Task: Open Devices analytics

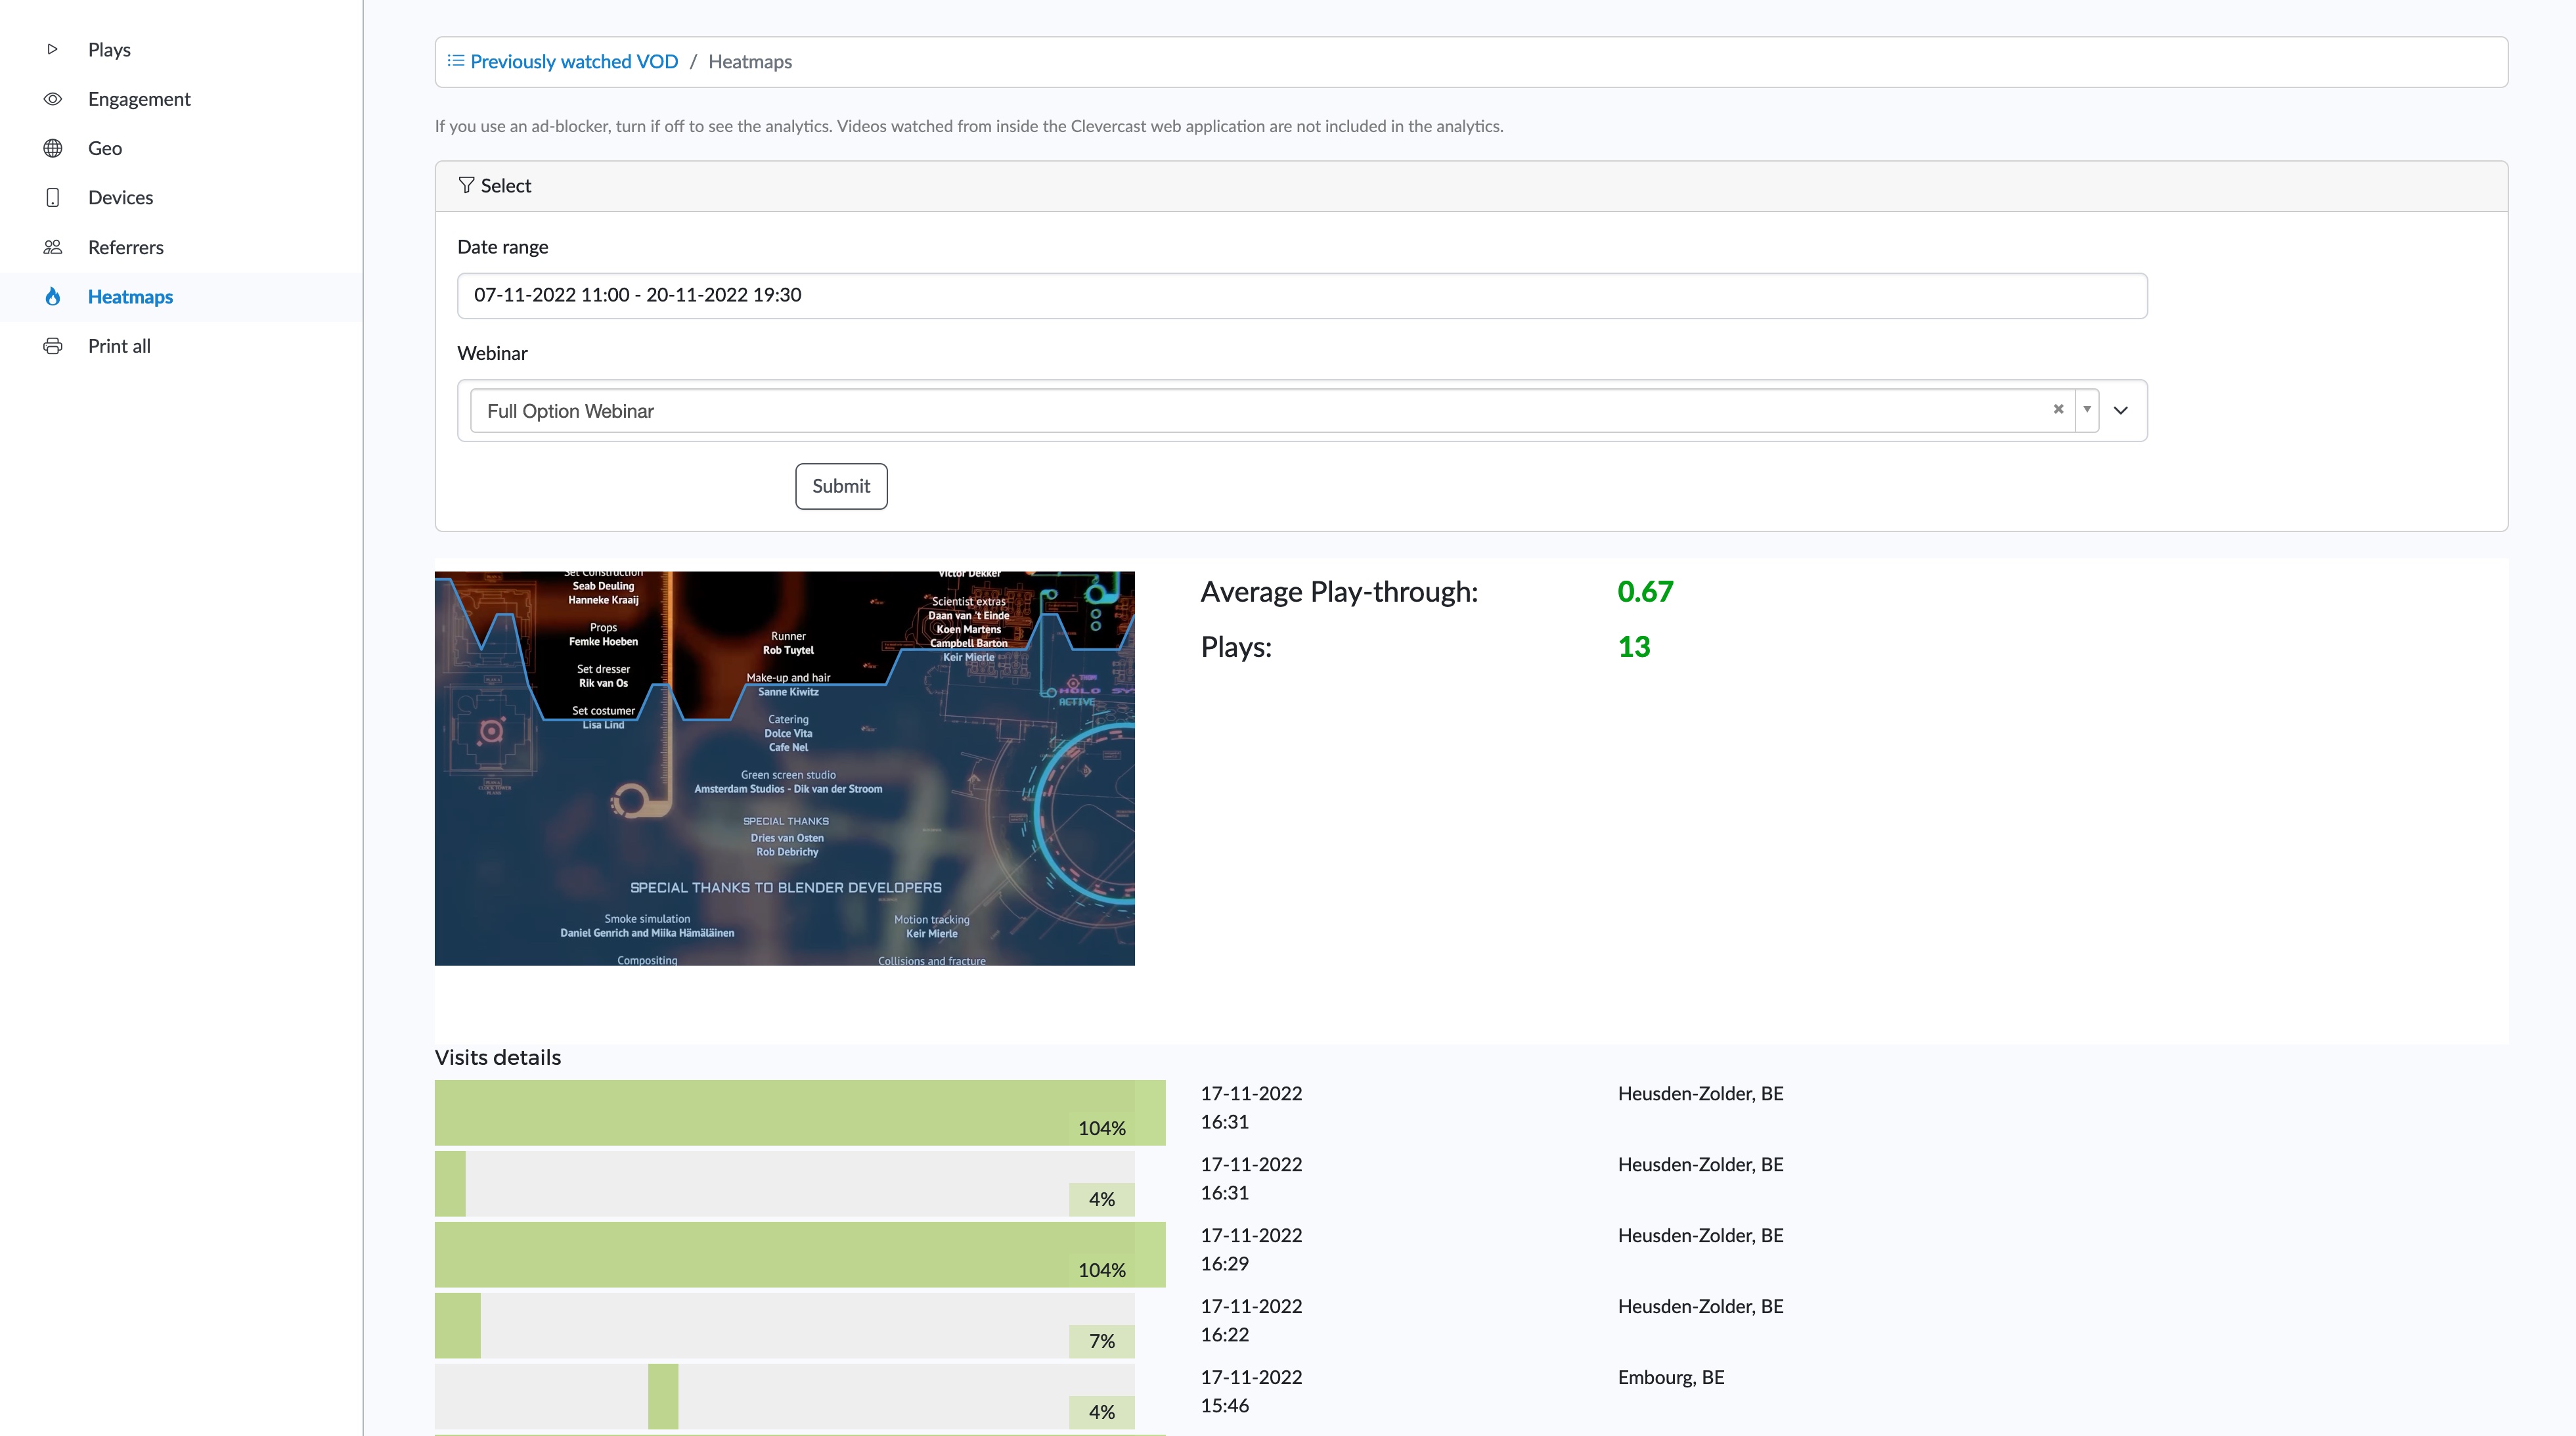Action: click(x=120, y=198)
